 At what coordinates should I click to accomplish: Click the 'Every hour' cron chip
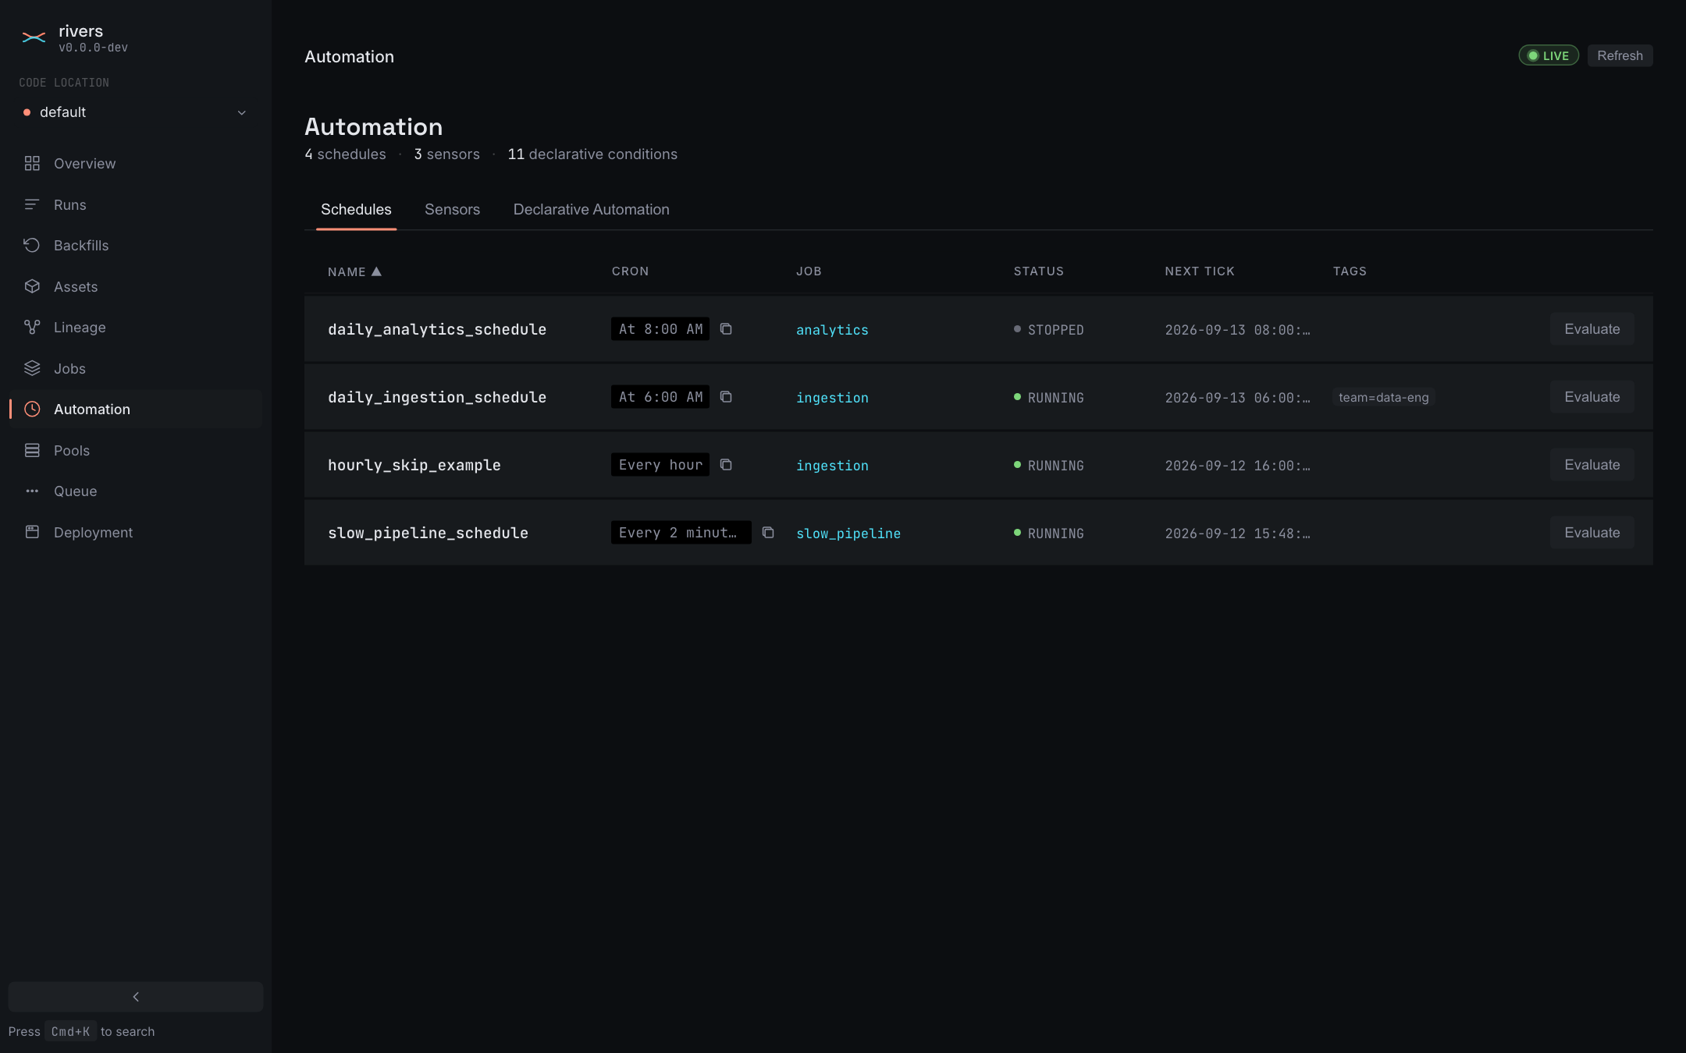click(660, 465)
